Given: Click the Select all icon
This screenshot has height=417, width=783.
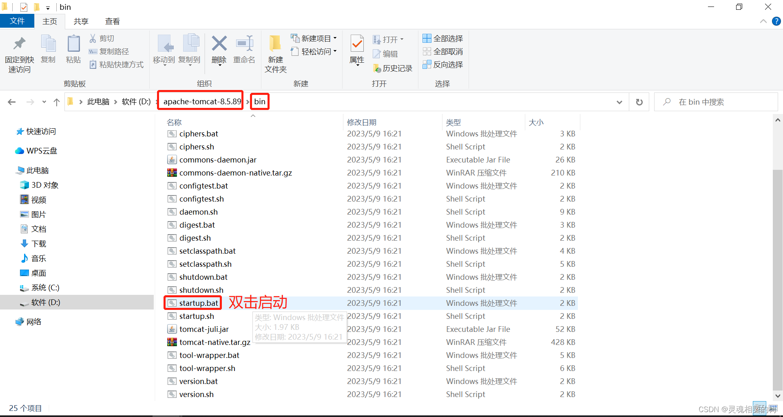Looking at the screenshot, I should [427, 38].
